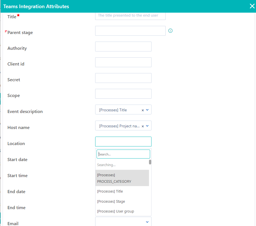Click the scrollbar in the options list

point(150,162)
